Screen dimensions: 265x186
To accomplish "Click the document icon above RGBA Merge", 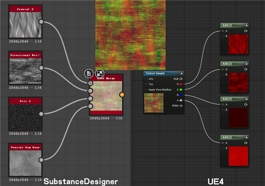I will pos(89,74).
